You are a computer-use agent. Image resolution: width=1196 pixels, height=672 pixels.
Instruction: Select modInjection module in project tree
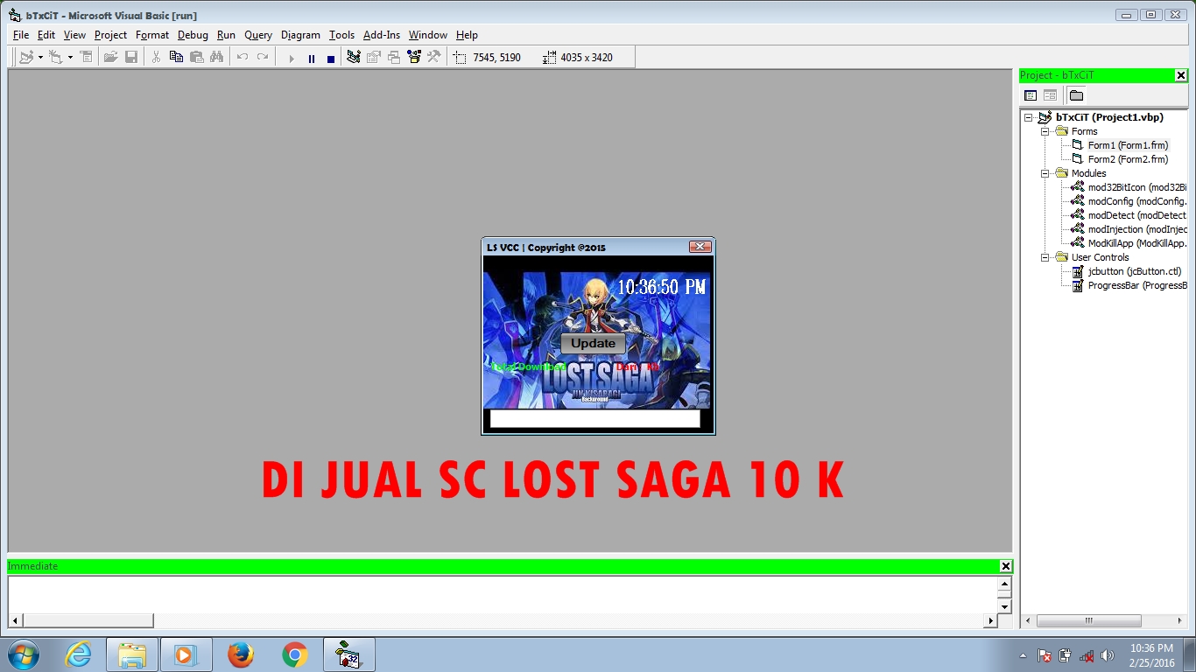[1136, 229]
